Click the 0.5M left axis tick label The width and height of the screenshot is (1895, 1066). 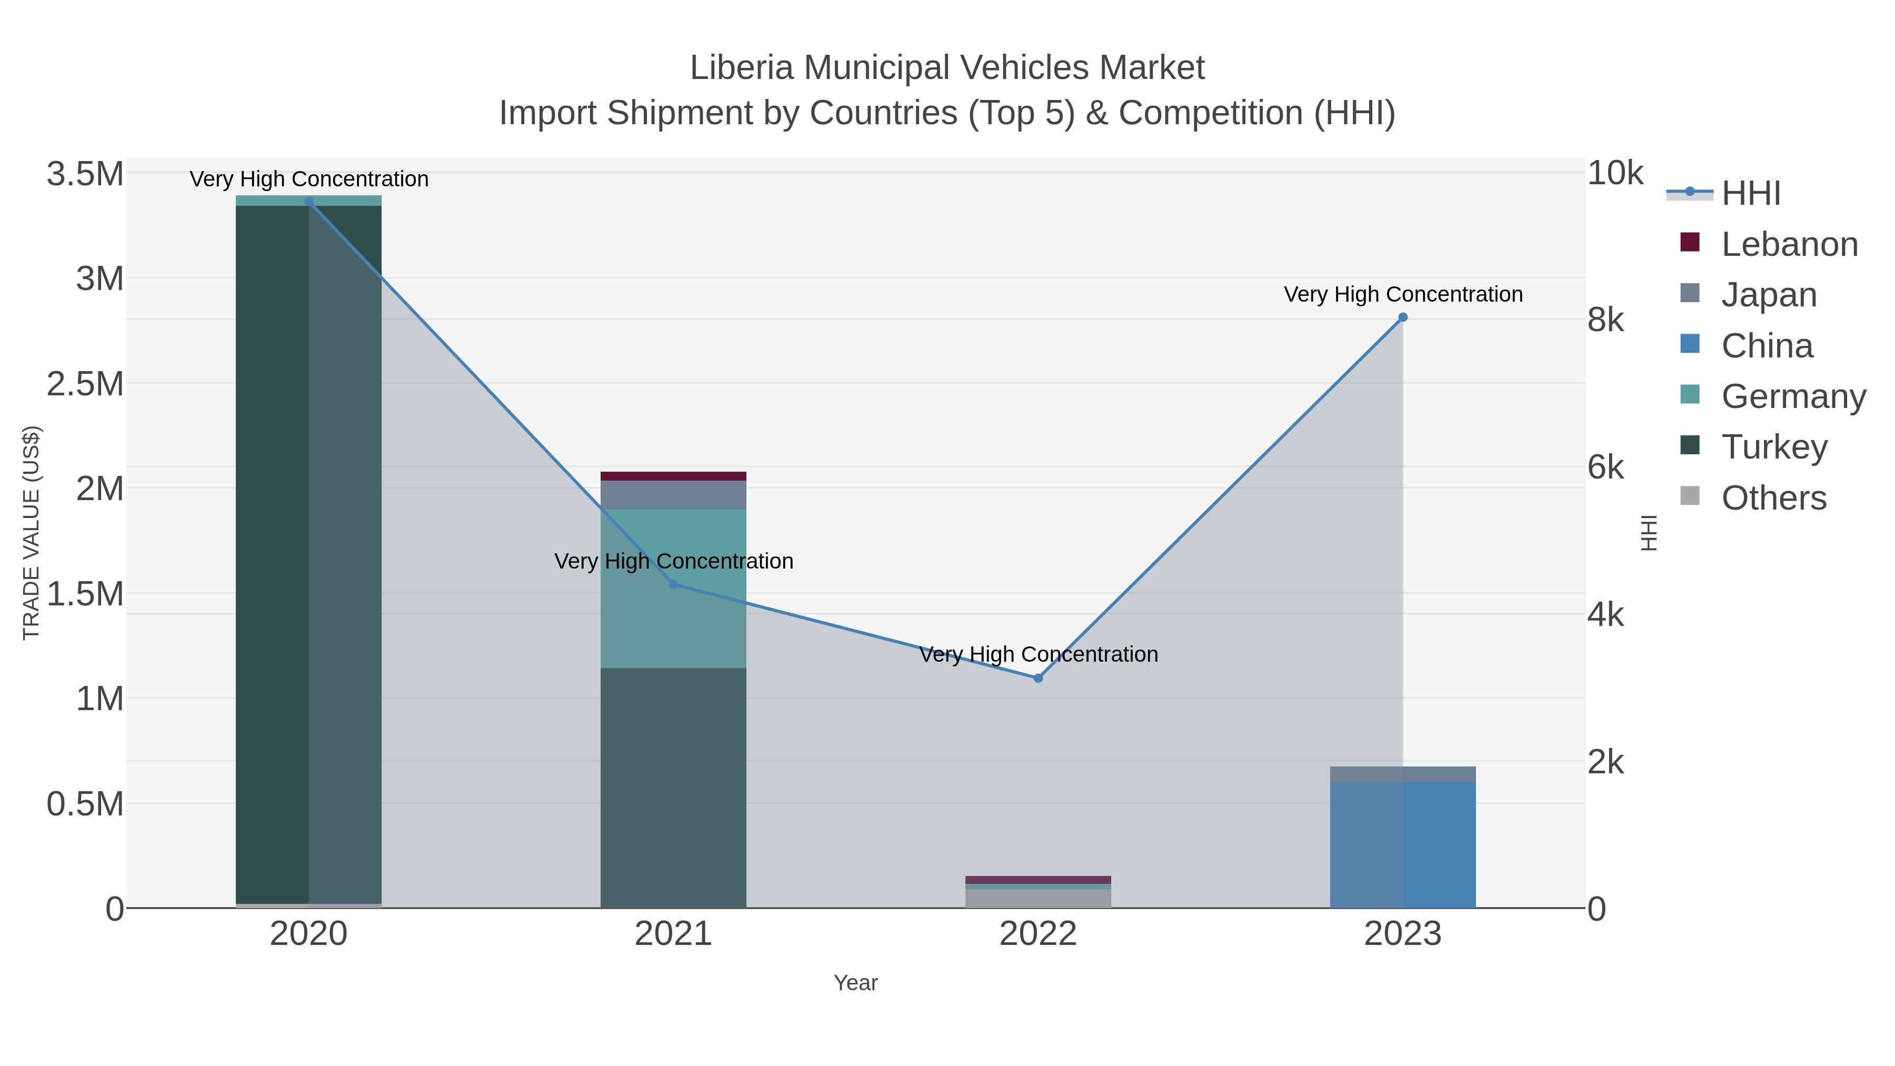[x=85, y=804]
